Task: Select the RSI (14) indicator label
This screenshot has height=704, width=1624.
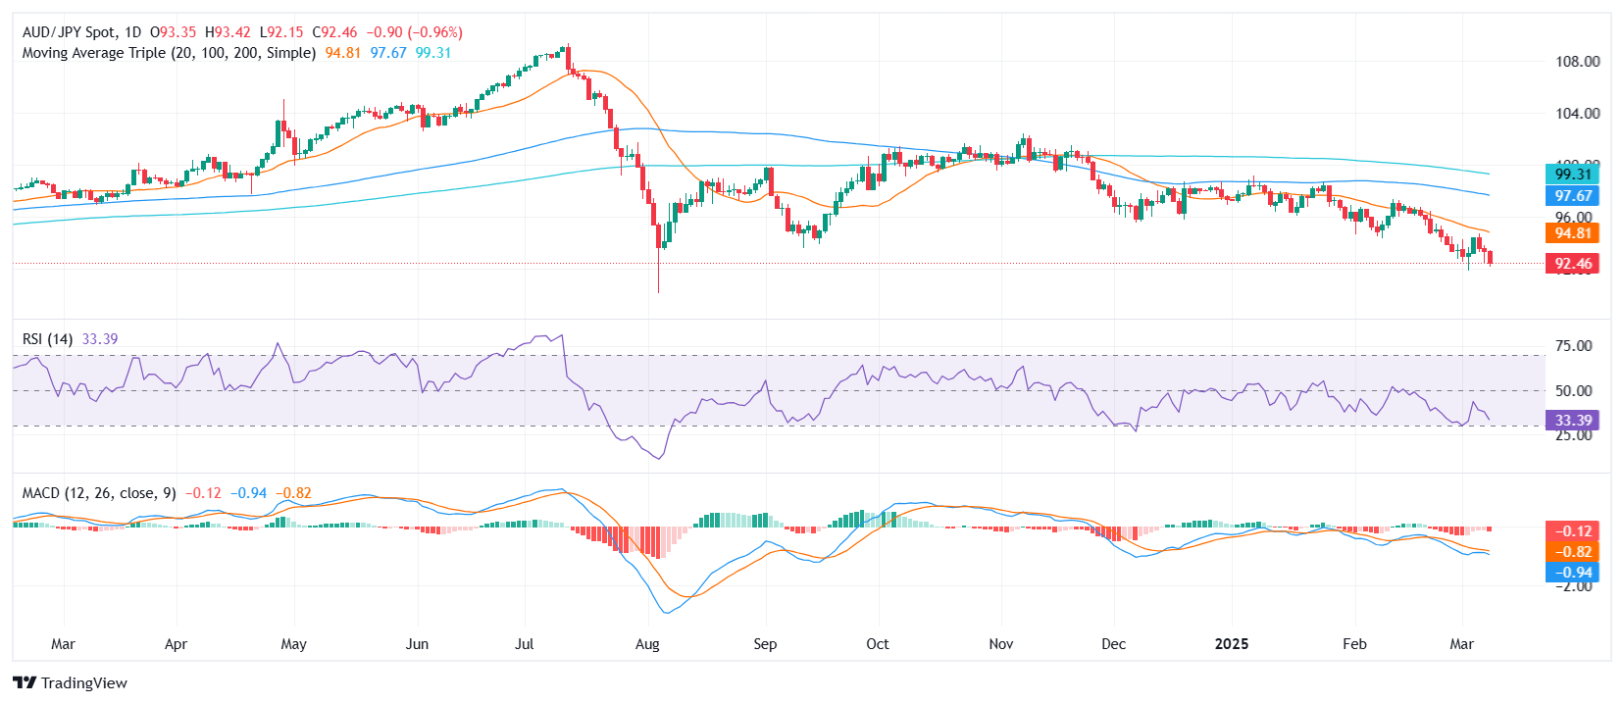Action: pos(47,339)
